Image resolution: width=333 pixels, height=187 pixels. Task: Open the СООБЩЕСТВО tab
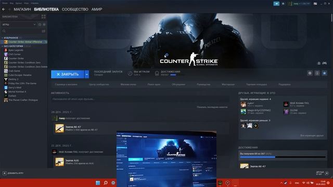point(75,9)
